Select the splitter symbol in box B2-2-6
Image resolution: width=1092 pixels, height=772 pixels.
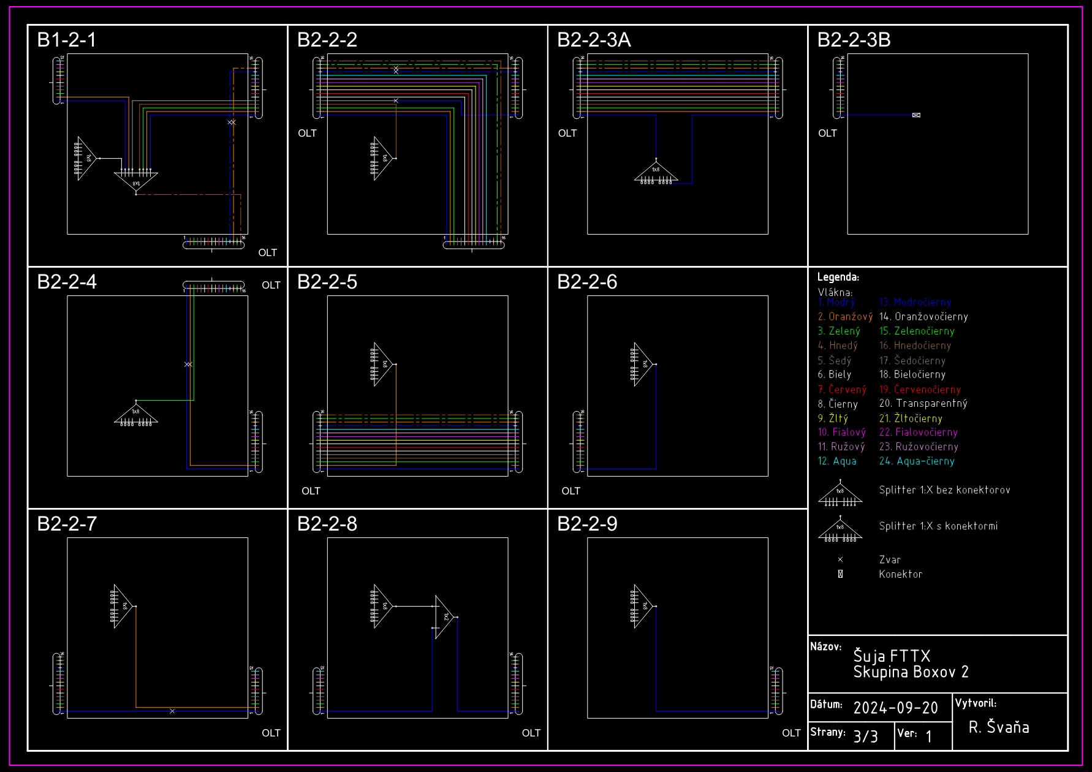point(642,364)
